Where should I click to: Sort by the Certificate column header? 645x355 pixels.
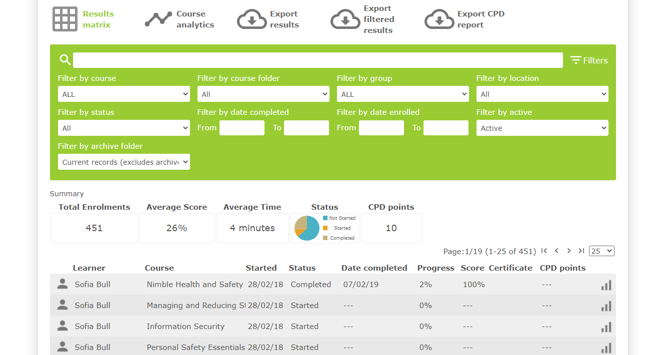point(510,268)
